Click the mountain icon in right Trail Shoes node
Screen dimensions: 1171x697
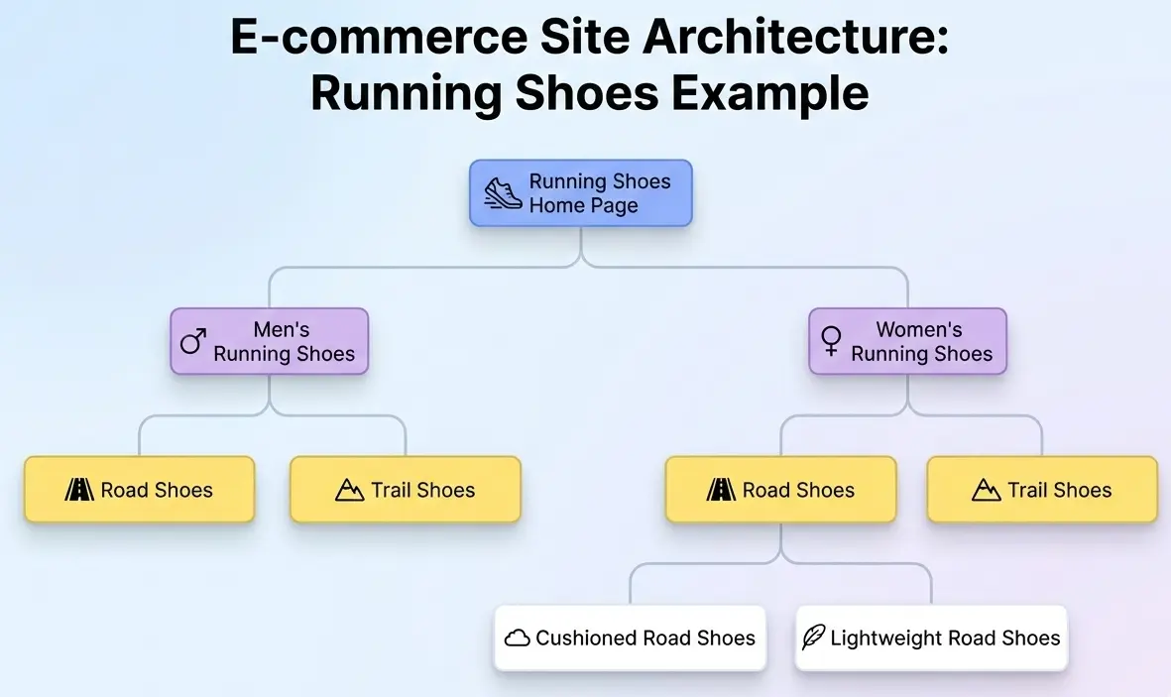(987, 489)
